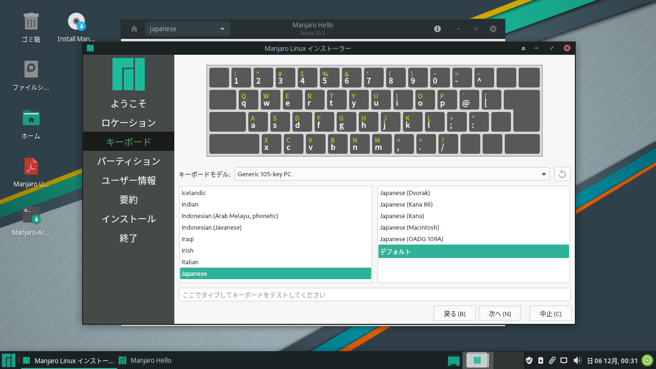Reset keyboard model with the circular arrow button
The width and height of the screenshot is (656, 369).
pyautogui.click(x=562, y=174)
